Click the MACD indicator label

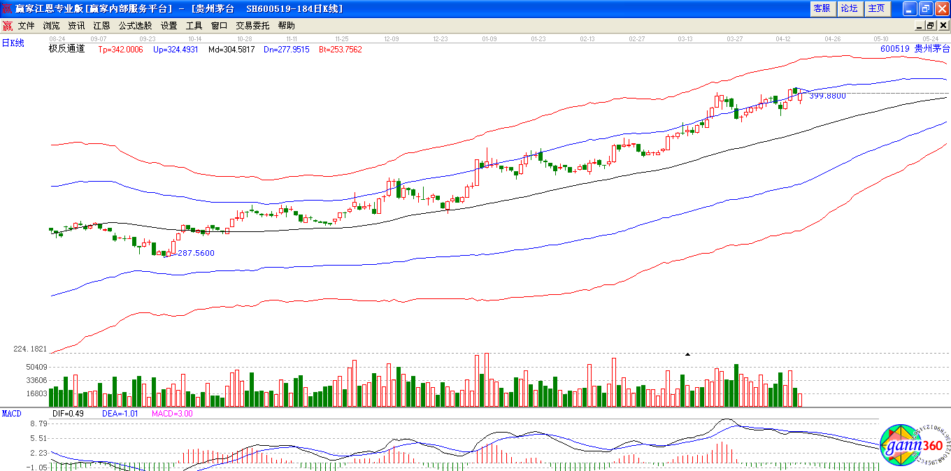click(x=12, y=414)
